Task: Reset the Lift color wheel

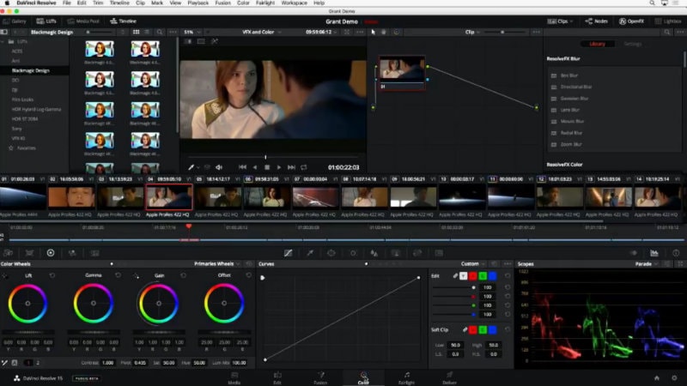Action: coord(53,275)
